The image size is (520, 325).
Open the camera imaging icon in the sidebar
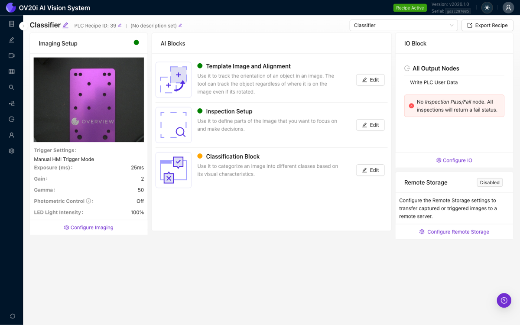tap(11, 55)
